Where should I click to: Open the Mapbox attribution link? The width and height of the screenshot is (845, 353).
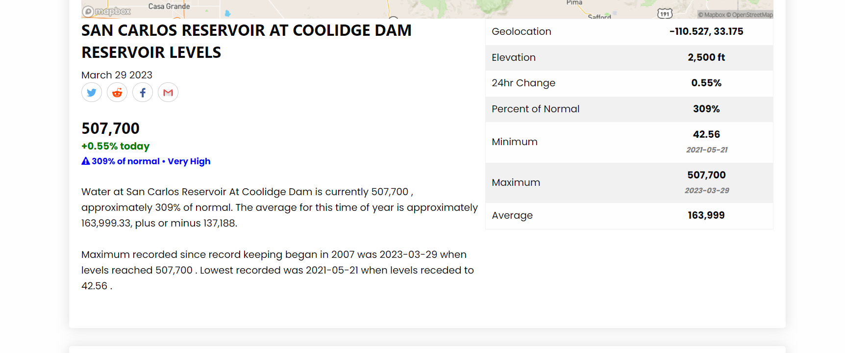[712, 15]
